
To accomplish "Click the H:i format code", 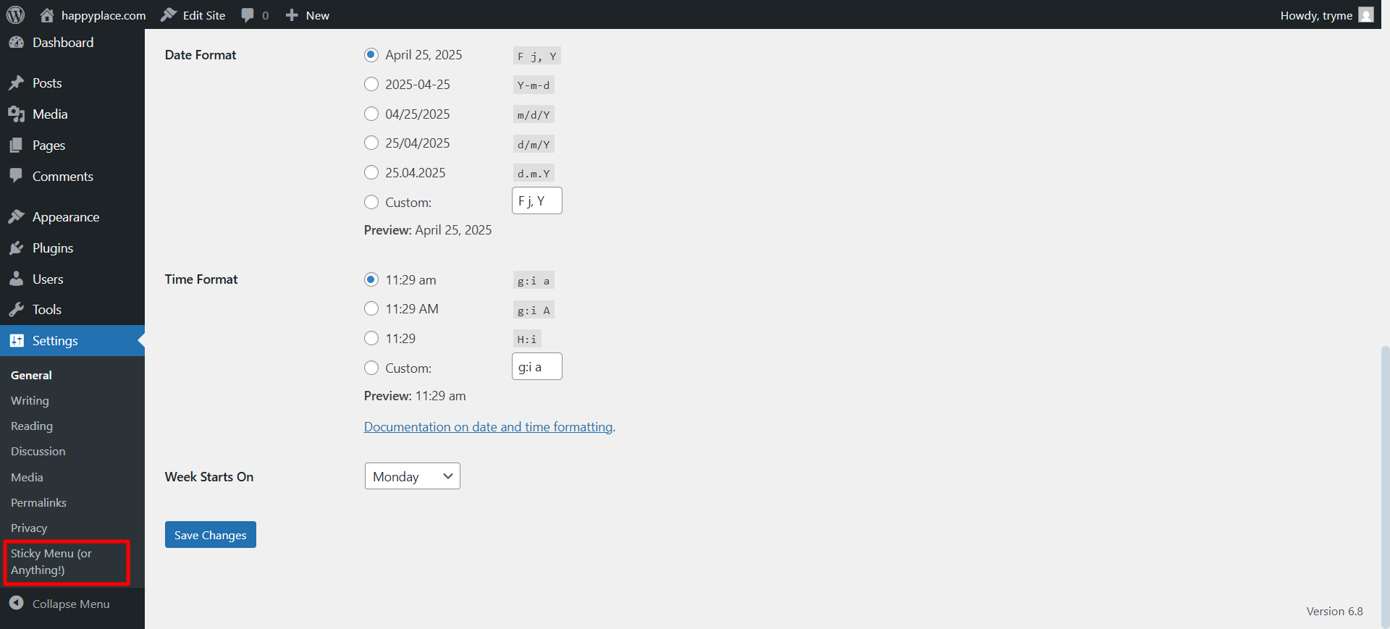I will tap(527, 339).
